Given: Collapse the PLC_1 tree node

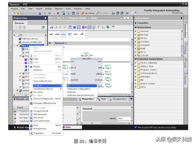Looking at the screenshot, I should pyautogui.click(x=17, y=46).
